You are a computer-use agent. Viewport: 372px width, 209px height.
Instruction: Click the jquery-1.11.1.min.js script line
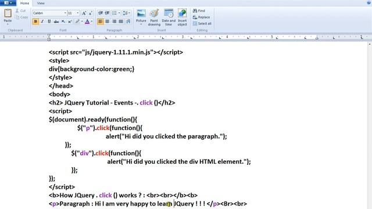pyautogui.click(x=116, y=52)
